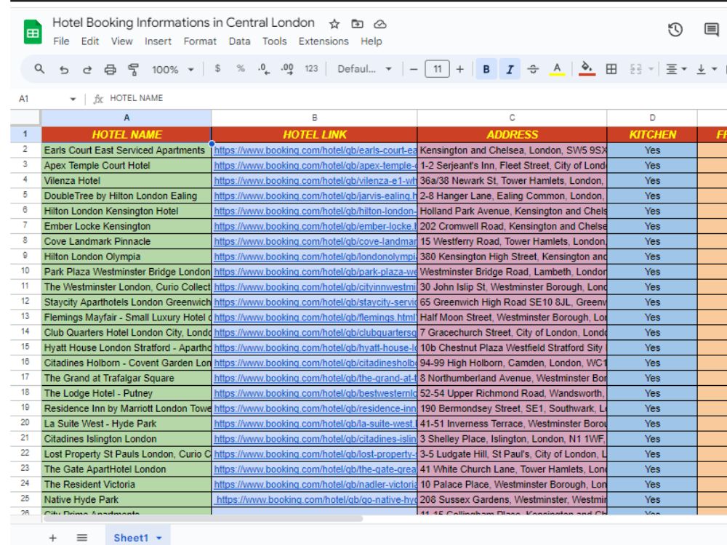Viewport: 727px width, 545px height.
Task: Select the KITCHEN header cell
Action: coord(652,134)
